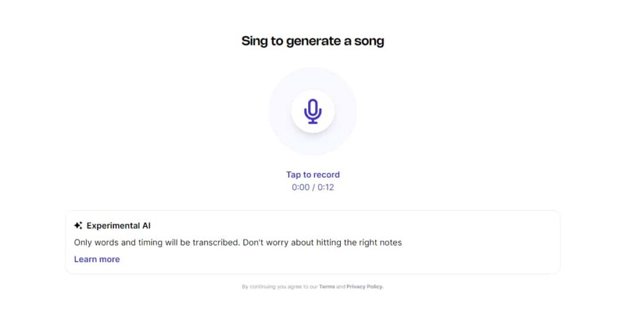The image size is (630, 331).
Task: Click the "Don't worry about hitting" sentence
Action: point(322,242)
